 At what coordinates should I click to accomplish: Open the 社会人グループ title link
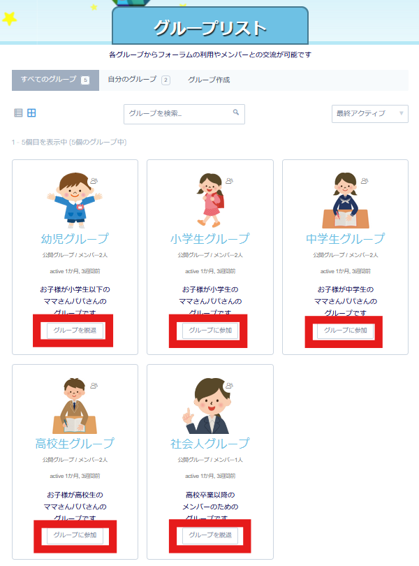(209, 444)
